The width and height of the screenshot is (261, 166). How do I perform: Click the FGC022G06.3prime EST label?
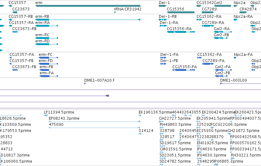coord(229,125)
